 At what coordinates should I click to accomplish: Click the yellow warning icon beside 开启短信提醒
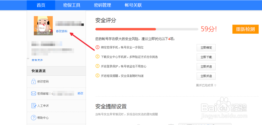point(97,76)
